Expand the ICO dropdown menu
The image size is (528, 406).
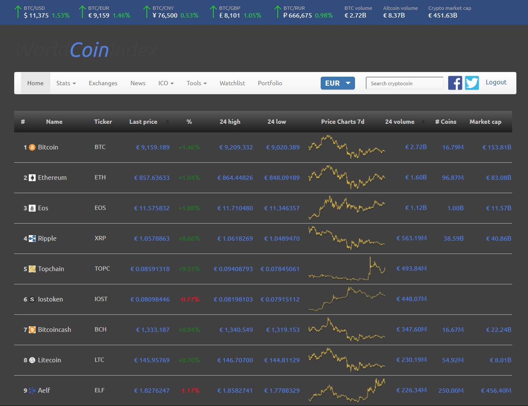click(x=166, y=83)
